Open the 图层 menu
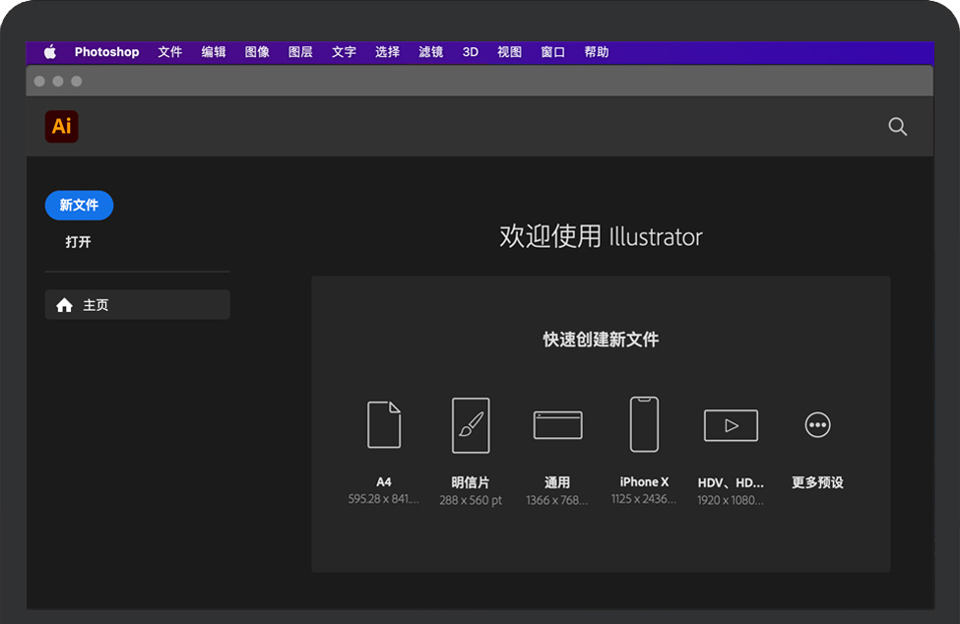 (300, 52)
